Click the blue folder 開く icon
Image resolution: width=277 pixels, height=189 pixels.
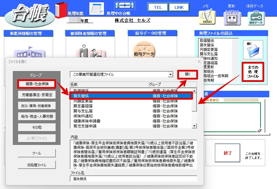tap(253, 50)
